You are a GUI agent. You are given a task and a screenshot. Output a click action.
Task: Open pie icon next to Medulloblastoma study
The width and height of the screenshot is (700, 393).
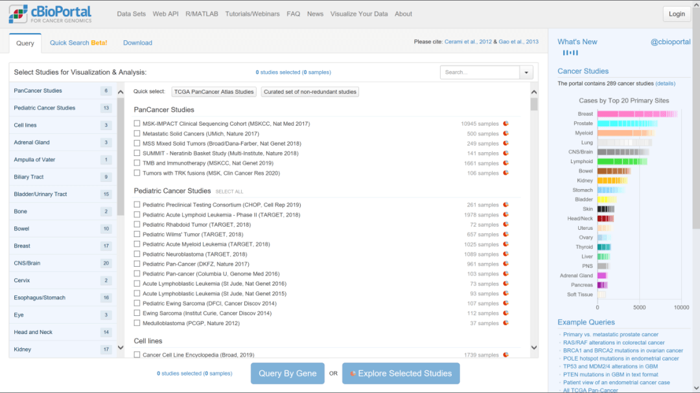click(506, 323)
